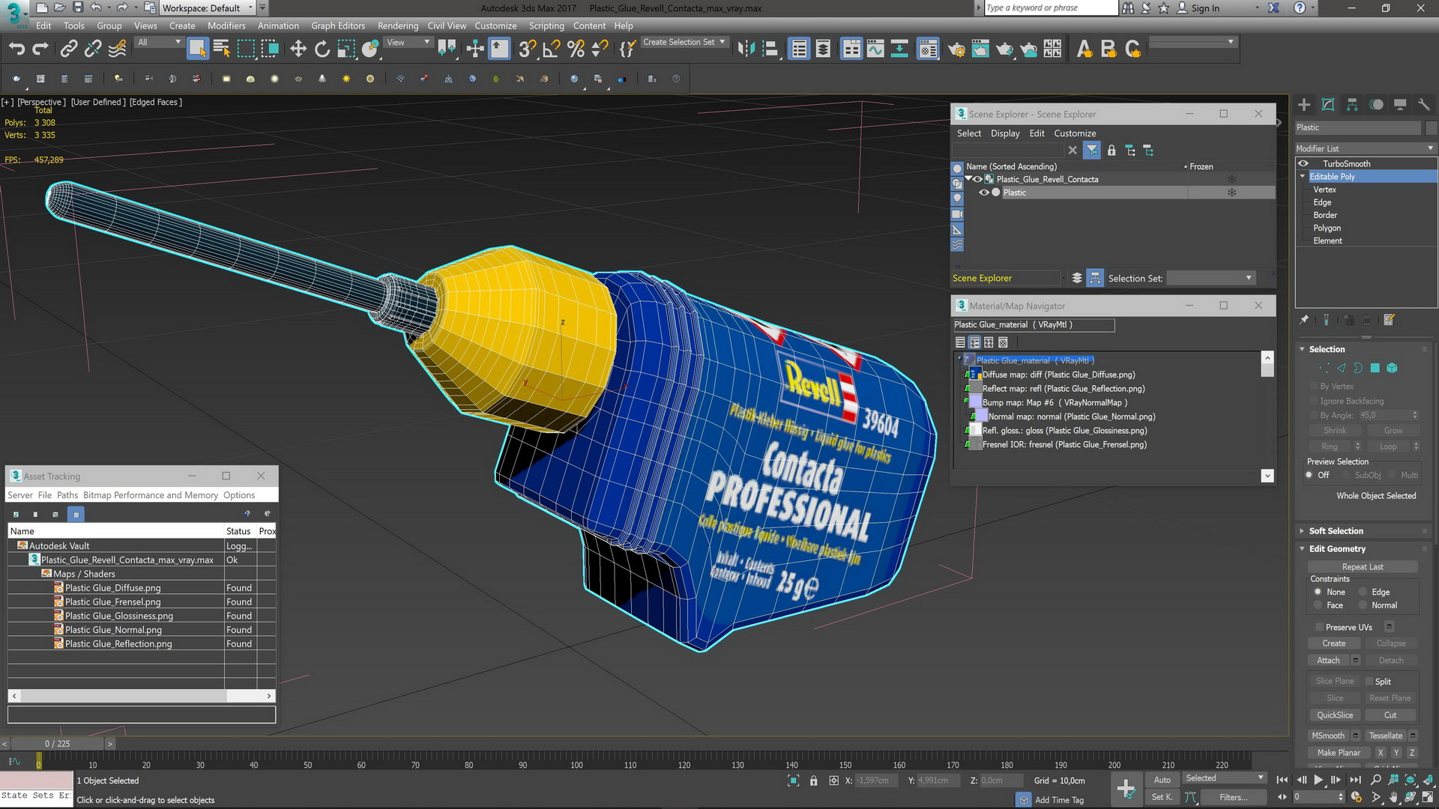Click the Pin Stack icon
The image size is (1439, 809).
(1304, 320)
